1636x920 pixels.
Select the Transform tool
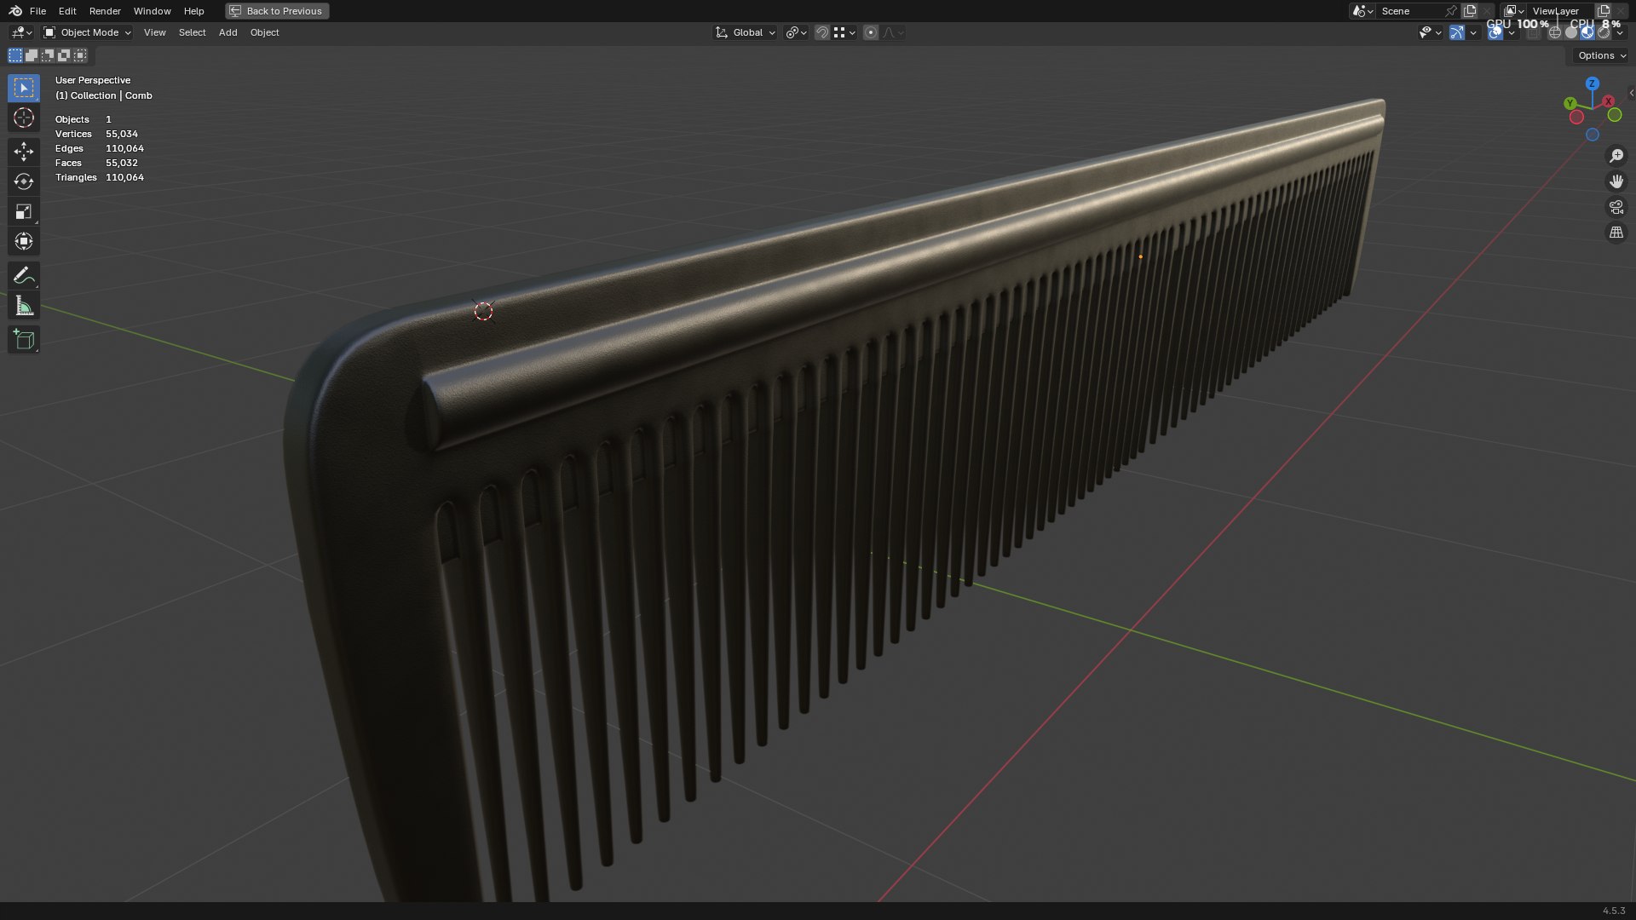point(24,241)
